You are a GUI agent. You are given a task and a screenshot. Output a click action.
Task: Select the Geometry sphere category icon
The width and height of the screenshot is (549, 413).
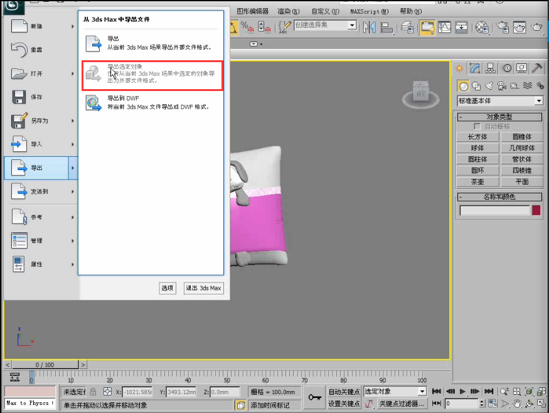[463, 86]
